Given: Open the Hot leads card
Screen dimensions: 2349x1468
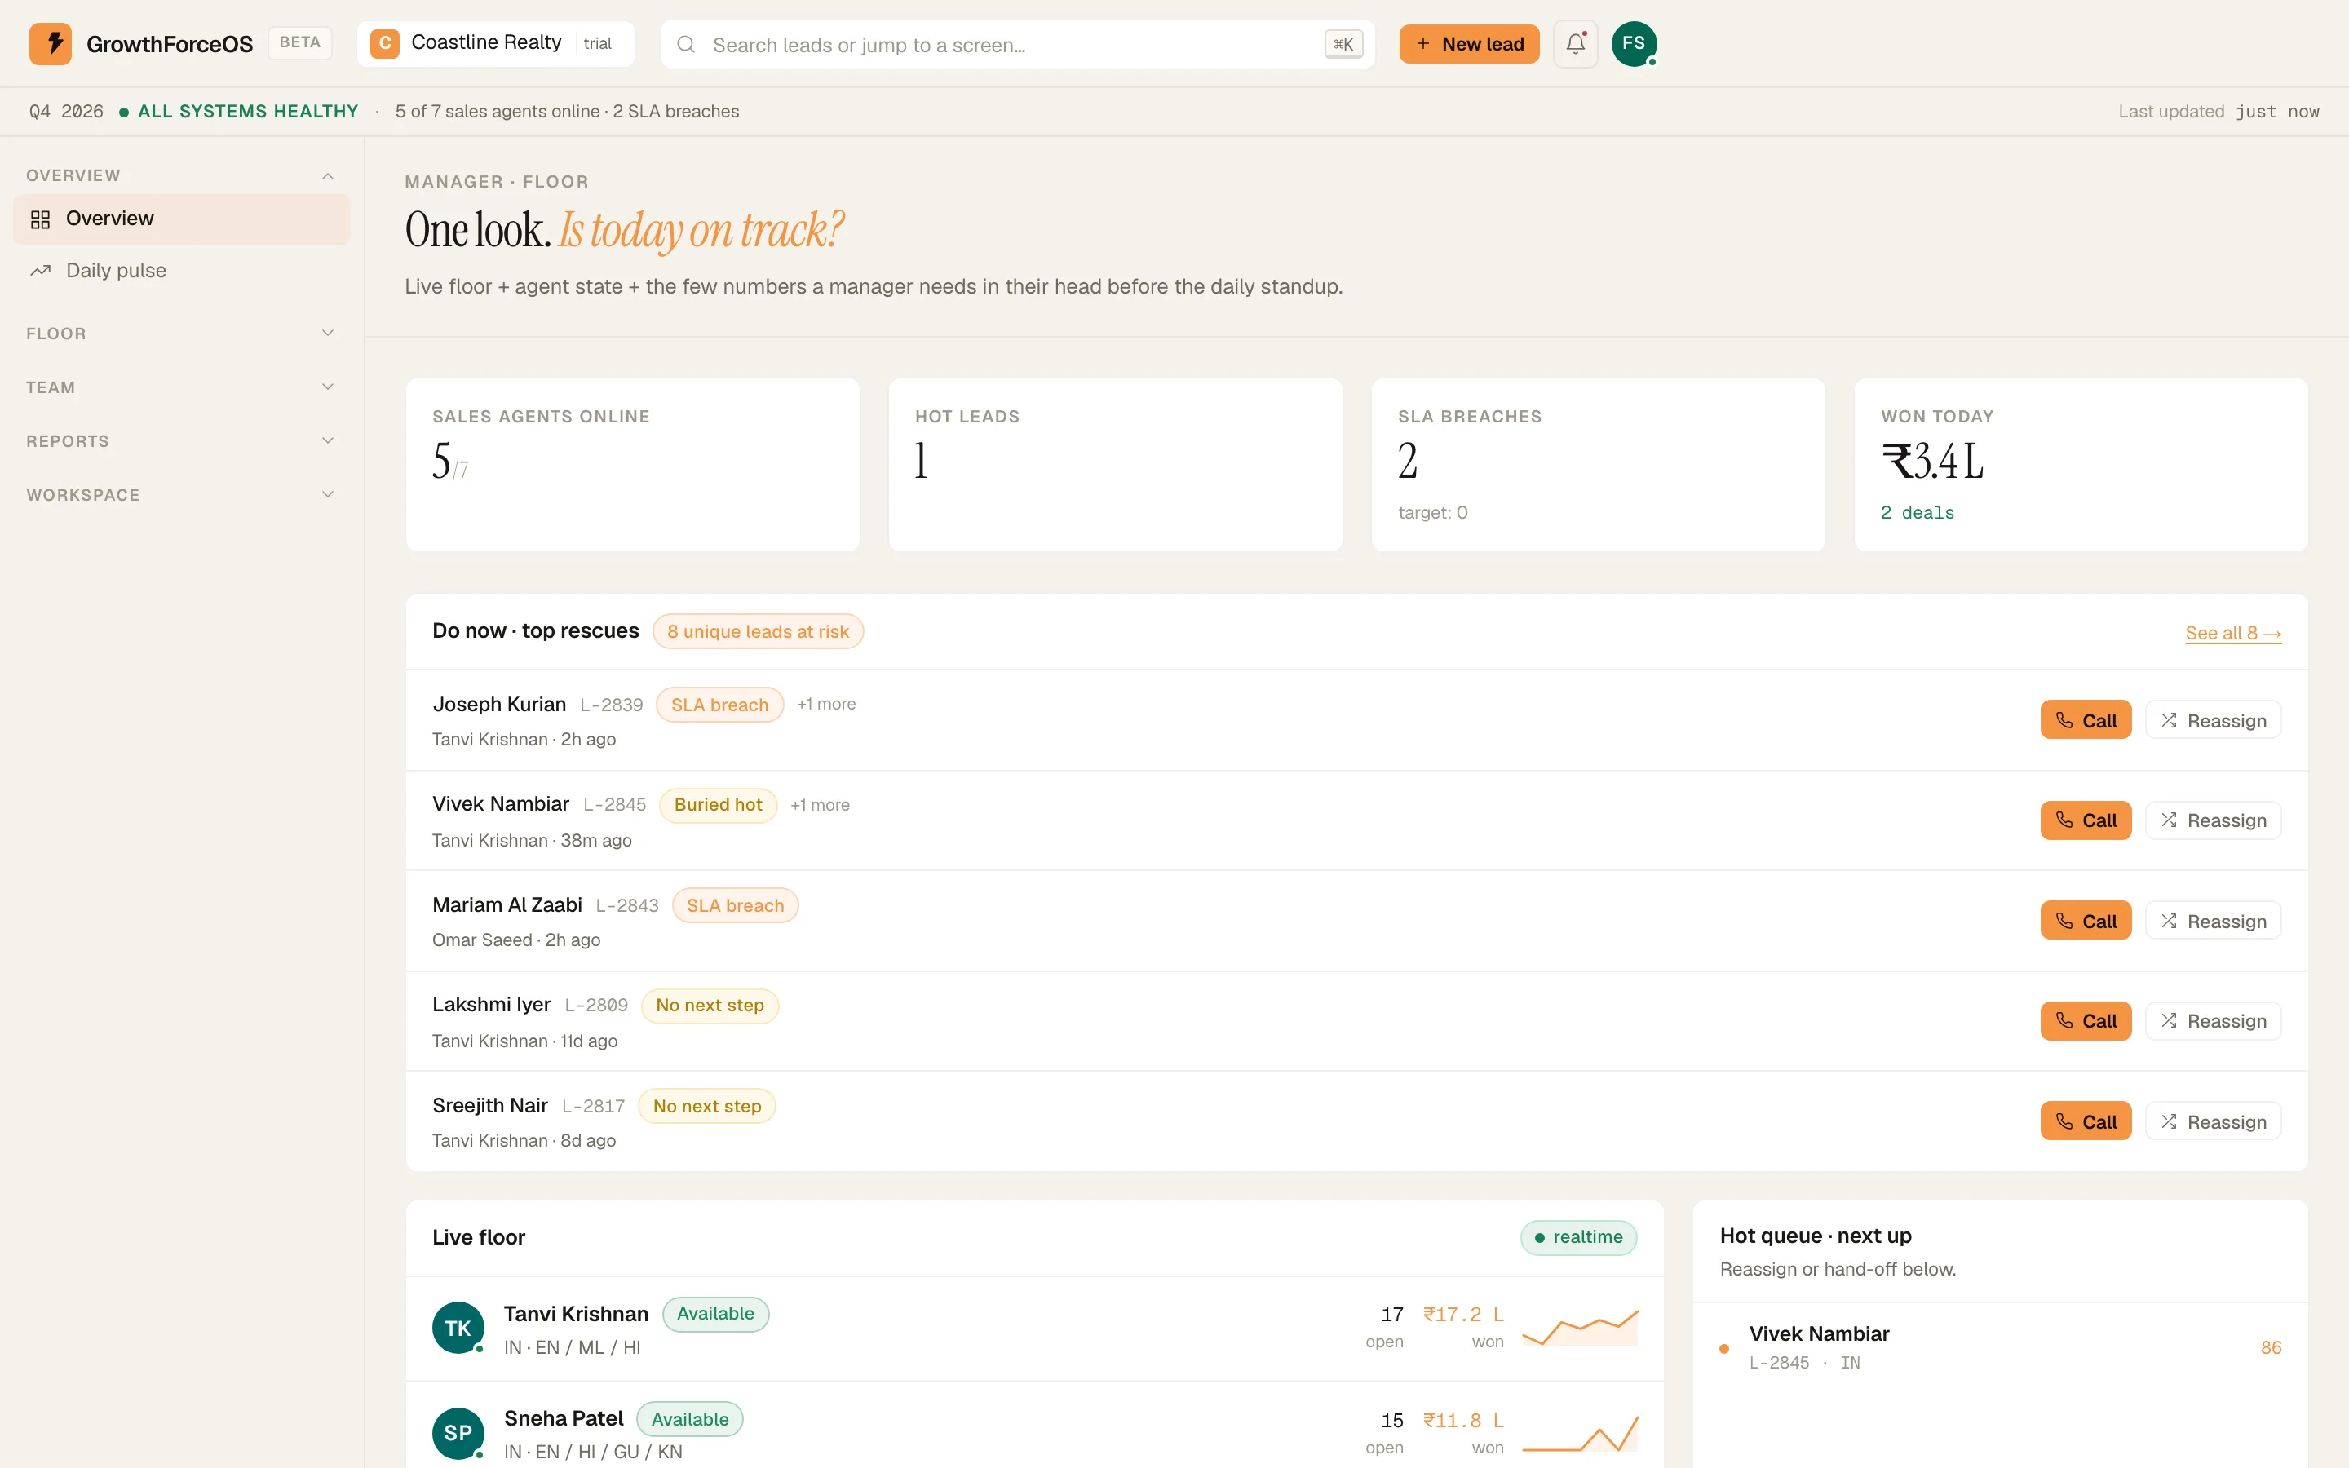Looking at the screenshot, I should pos(1115,465).
